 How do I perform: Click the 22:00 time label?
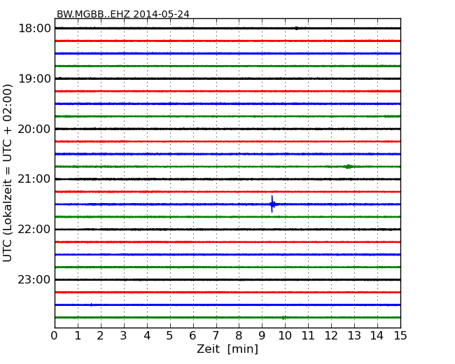(34, 230)
